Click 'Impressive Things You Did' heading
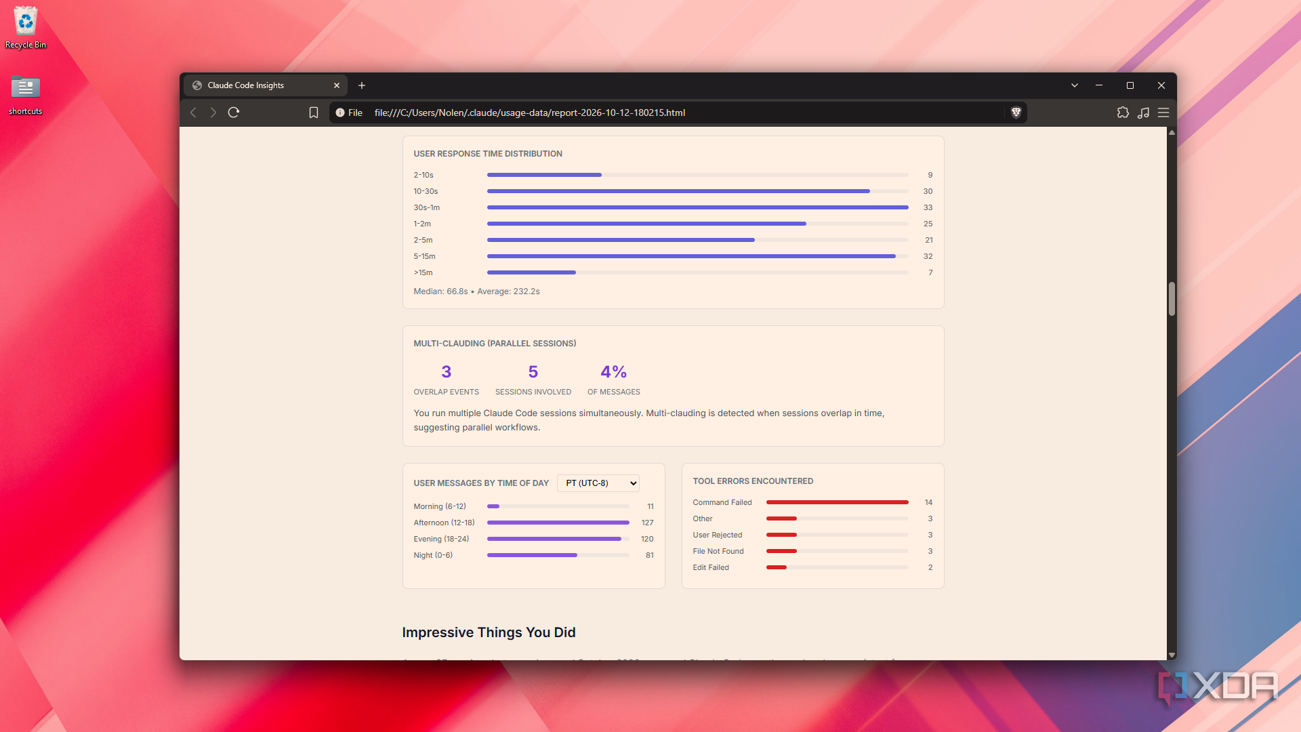 pyautogui.click(x=489, y=632)
